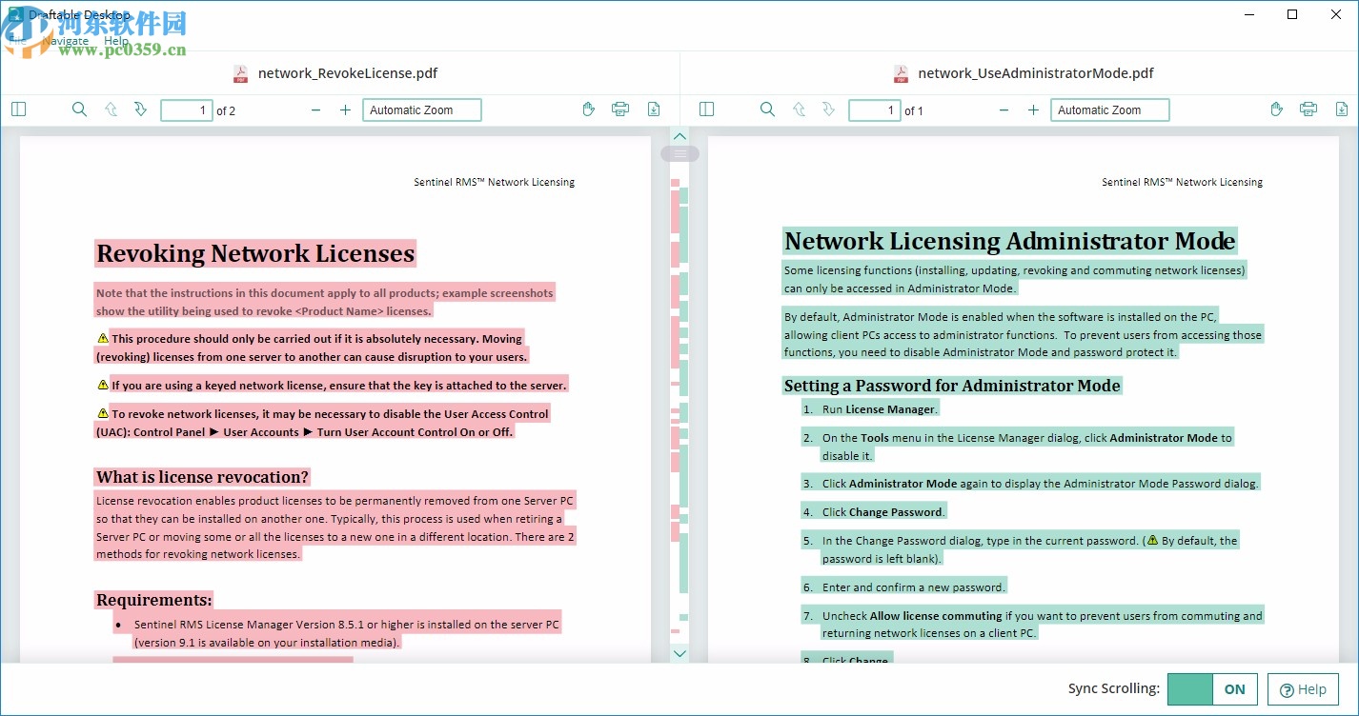This screenshot has width=1359, height=716.
Task: Zoom in the right document
Action: click(x=1033, y=110)
